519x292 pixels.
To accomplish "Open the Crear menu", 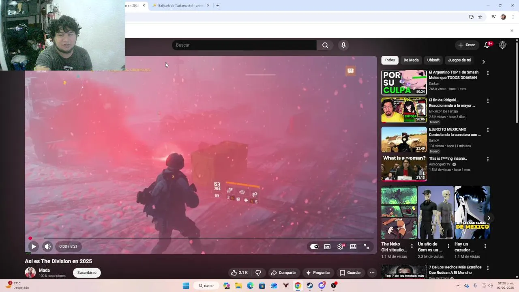I will [x=466, y=45].
